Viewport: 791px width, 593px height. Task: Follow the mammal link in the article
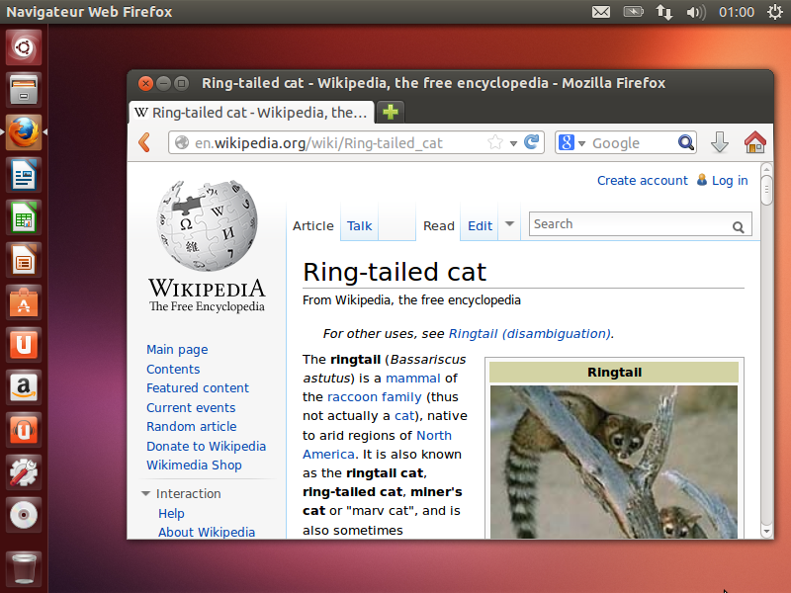click(413, 379)
